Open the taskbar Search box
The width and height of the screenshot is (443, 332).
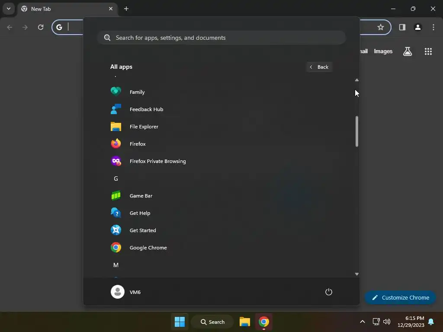pyautogui.click(x=212, y=322)
